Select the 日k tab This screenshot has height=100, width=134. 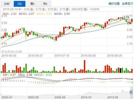point(20,4)
